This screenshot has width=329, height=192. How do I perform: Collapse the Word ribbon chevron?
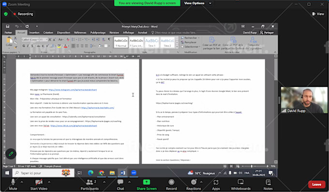pos(275,52)
